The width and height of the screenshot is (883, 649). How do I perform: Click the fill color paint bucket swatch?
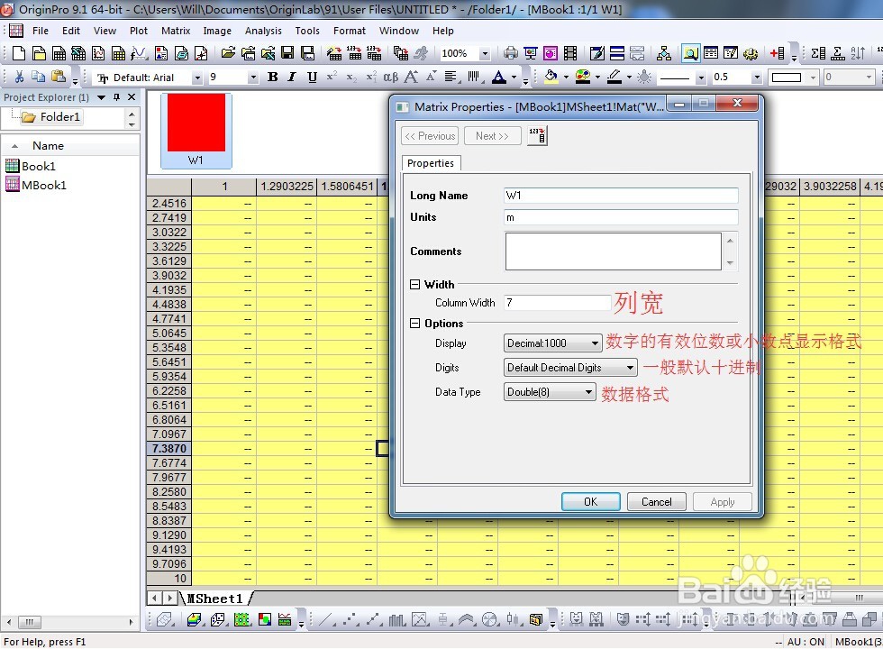(x=551, y=78)
